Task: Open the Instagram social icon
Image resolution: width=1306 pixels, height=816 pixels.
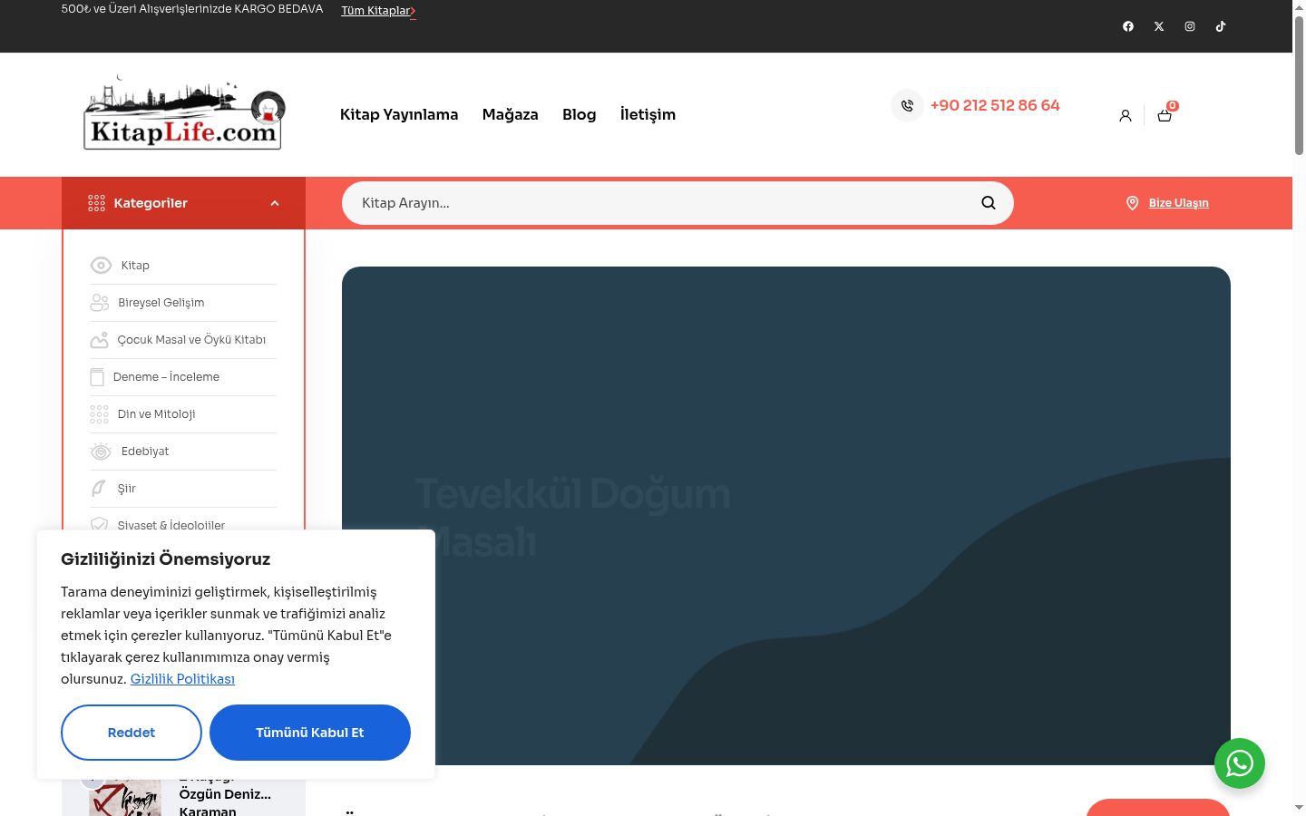Action: (x=1190, y=26)
